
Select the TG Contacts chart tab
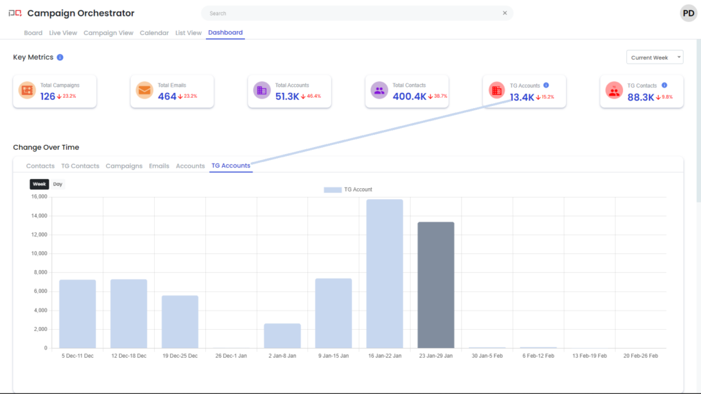[x=80, y=166]
